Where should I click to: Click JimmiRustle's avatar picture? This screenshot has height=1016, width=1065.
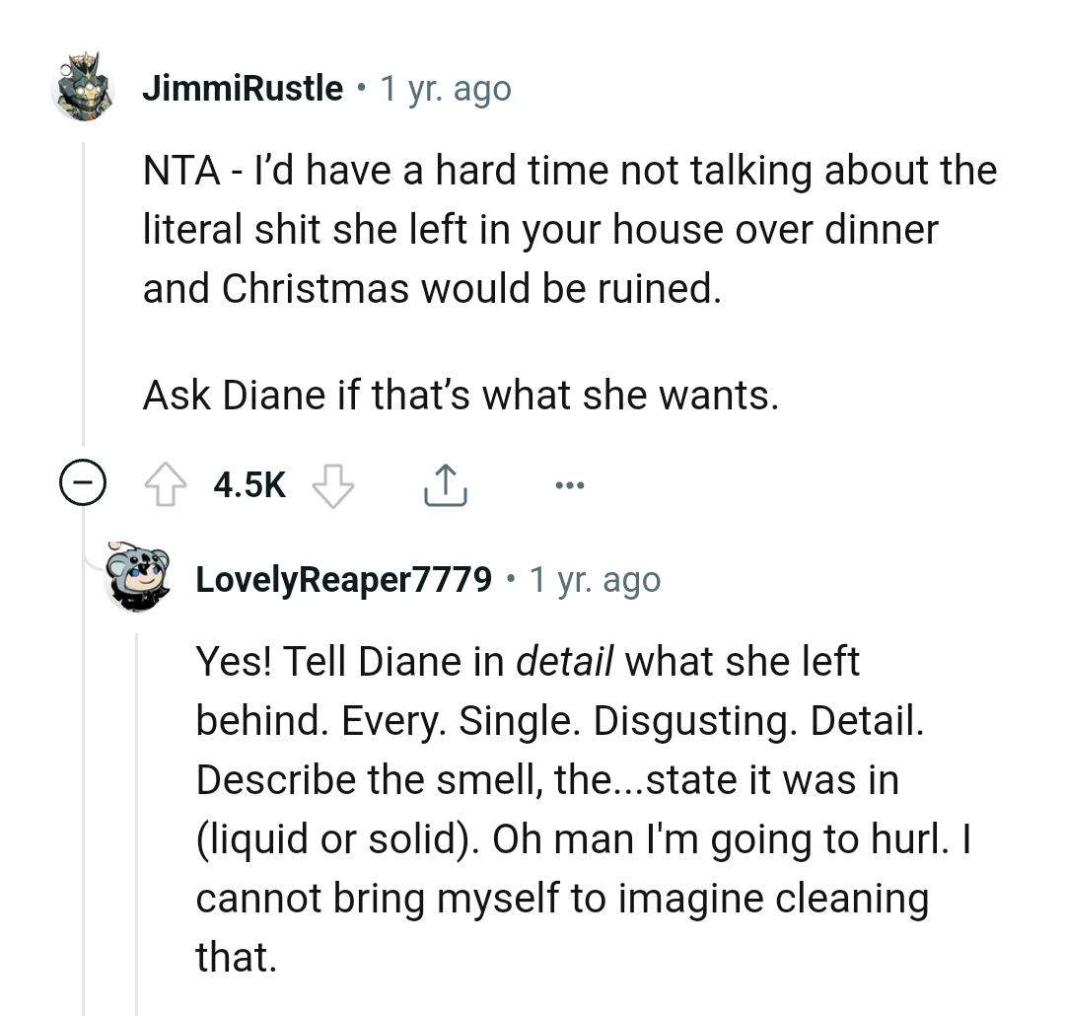coord(86,88)
